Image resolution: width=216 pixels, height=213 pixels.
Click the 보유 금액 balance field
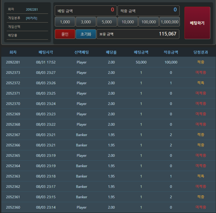pyautogui.click(x=138, y=34)
